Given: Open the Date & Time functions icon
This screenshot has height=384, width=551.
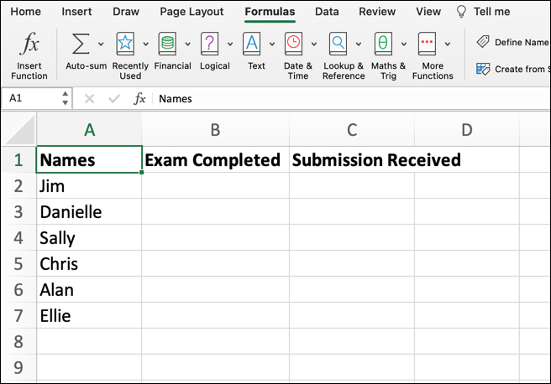Looking at the screenshot, I should [x=293, y=44].
